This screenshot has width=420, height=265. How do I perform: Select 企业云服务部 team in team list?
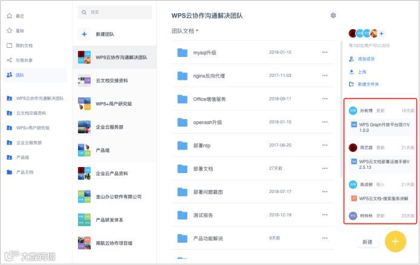114,127
